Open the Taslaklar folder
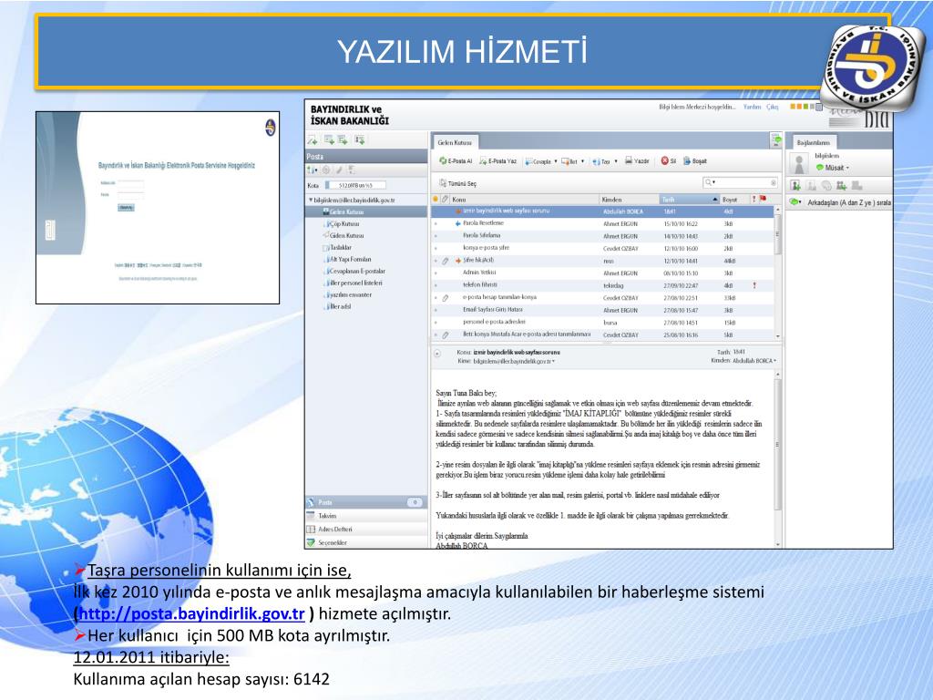The width and height of the screenshot is (933, 700). tap(337, 248)
